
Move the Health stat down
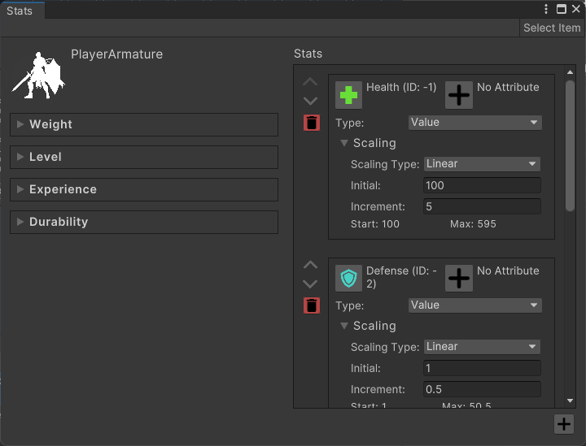point(310,102)
